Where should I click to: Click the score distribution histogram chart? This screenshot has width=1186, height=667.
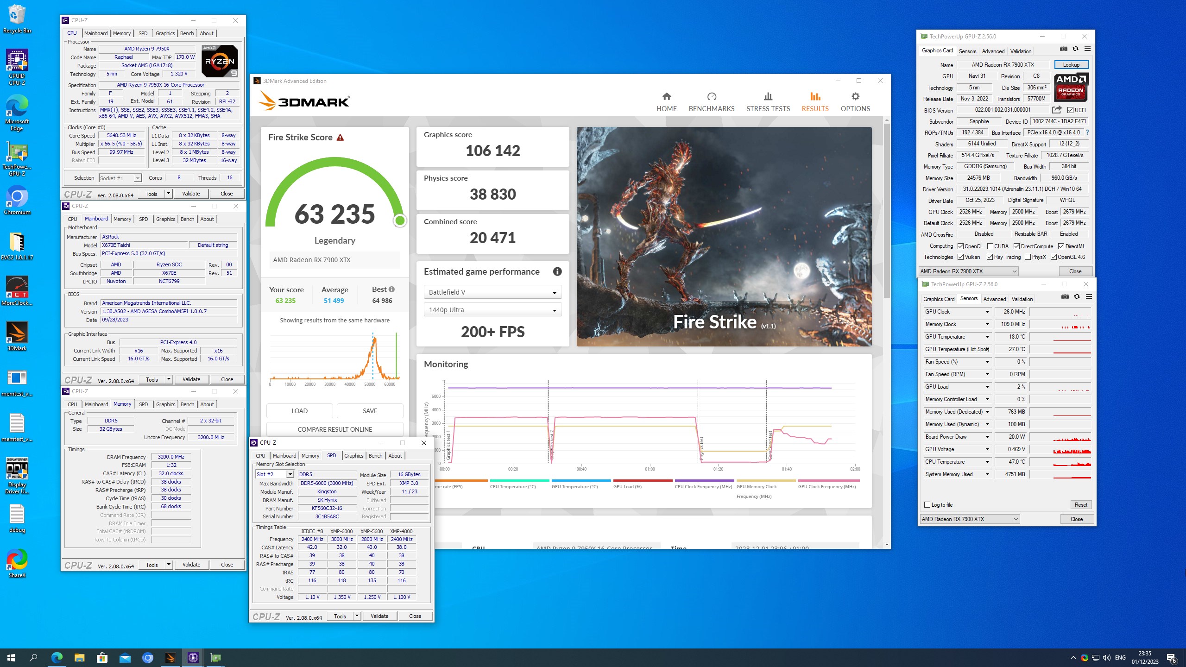(334, 359)
